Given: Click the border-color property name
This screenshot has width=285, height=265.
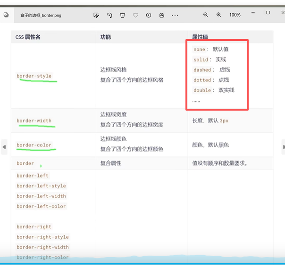Looking at the screenshot, I should [34, 145].
